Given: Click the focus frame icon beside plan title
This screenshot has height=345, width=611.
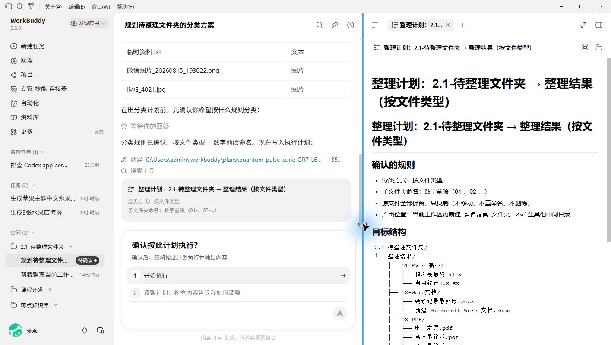Looking at the screenshot, I should click(585, 47).
